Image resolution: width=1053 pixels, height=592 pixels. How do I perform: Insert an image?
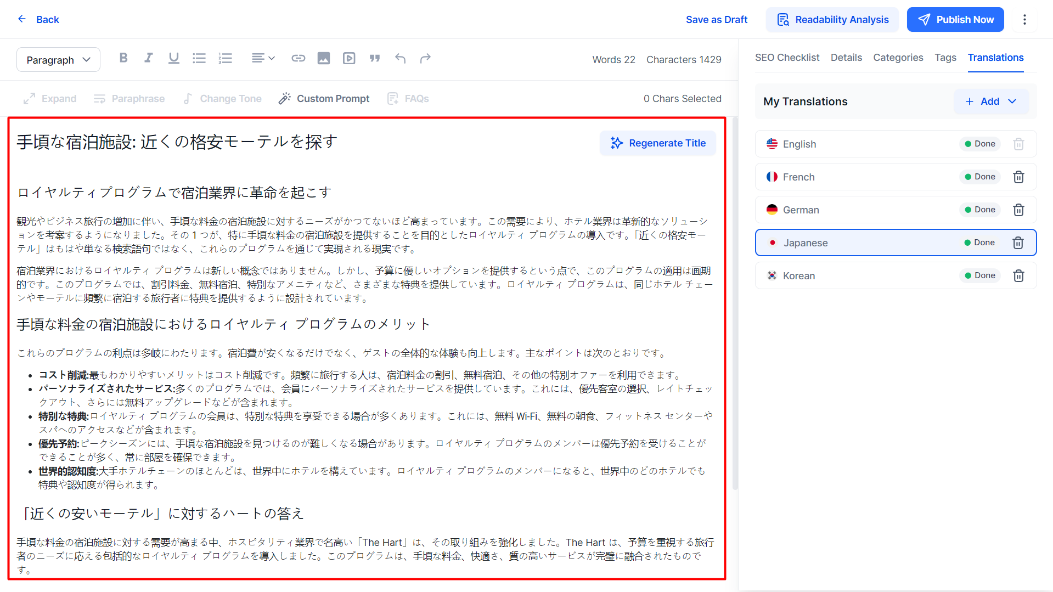324,58
